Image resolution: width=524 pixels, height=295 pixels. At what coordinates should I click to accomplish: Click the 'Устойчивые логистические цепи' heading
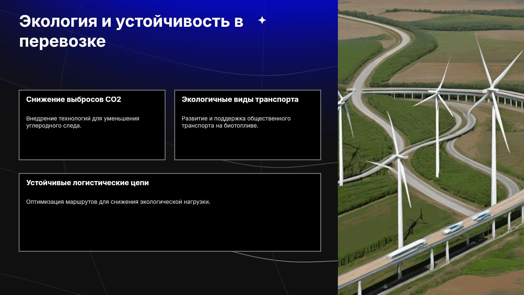tap(88, 183)
